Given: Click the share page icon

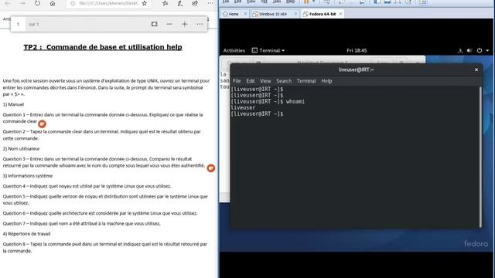Looking at the screenshot, I should click(x=195, y=3).
